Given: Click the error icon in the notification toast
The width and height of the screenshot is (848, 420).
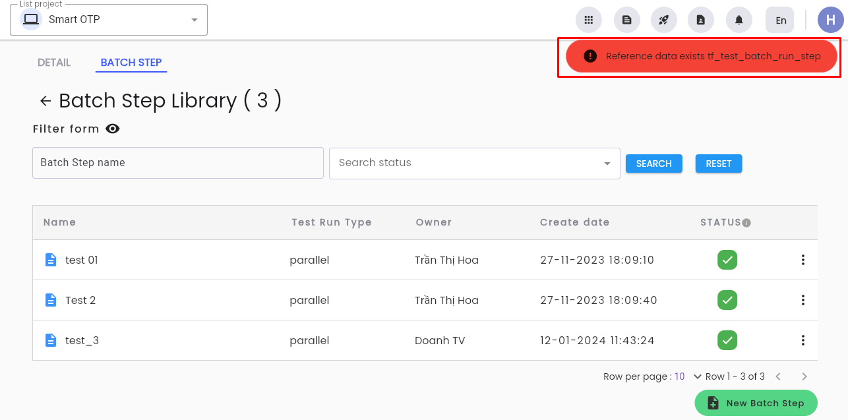Looking at the screenshot, I should (590, 56).
